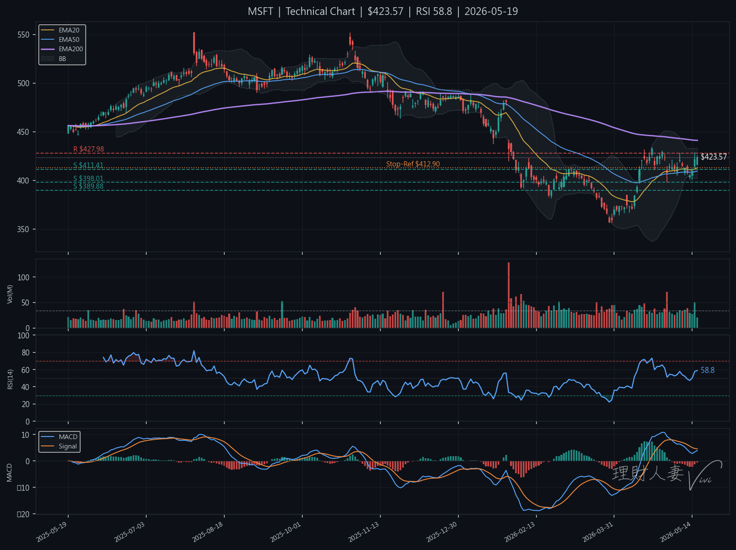
Task: Click the 2026-02-13 x-axis date
Action: pos(520,532)
